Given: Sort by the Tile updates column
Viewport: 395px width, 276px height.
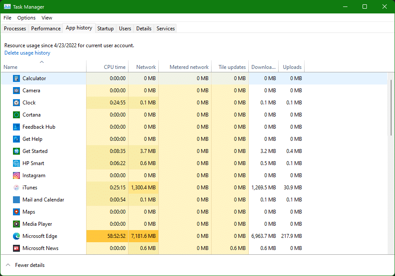Looking at the screenshot, I should (230, 67).
